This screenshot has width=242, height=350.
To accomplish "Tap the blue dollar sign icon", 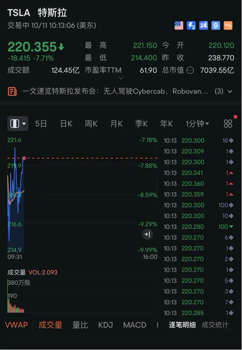I will pos(216,25).
